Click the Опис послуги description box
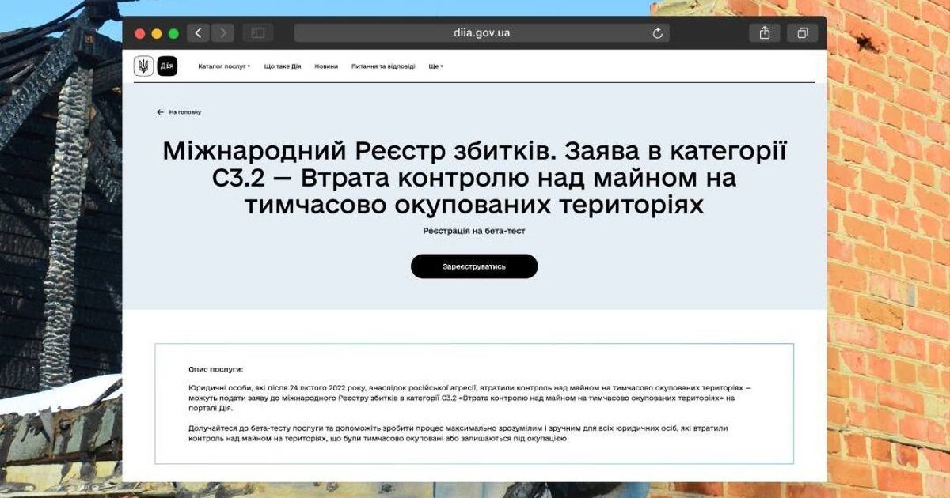950x498 pixels. click(x=474, y=403)
